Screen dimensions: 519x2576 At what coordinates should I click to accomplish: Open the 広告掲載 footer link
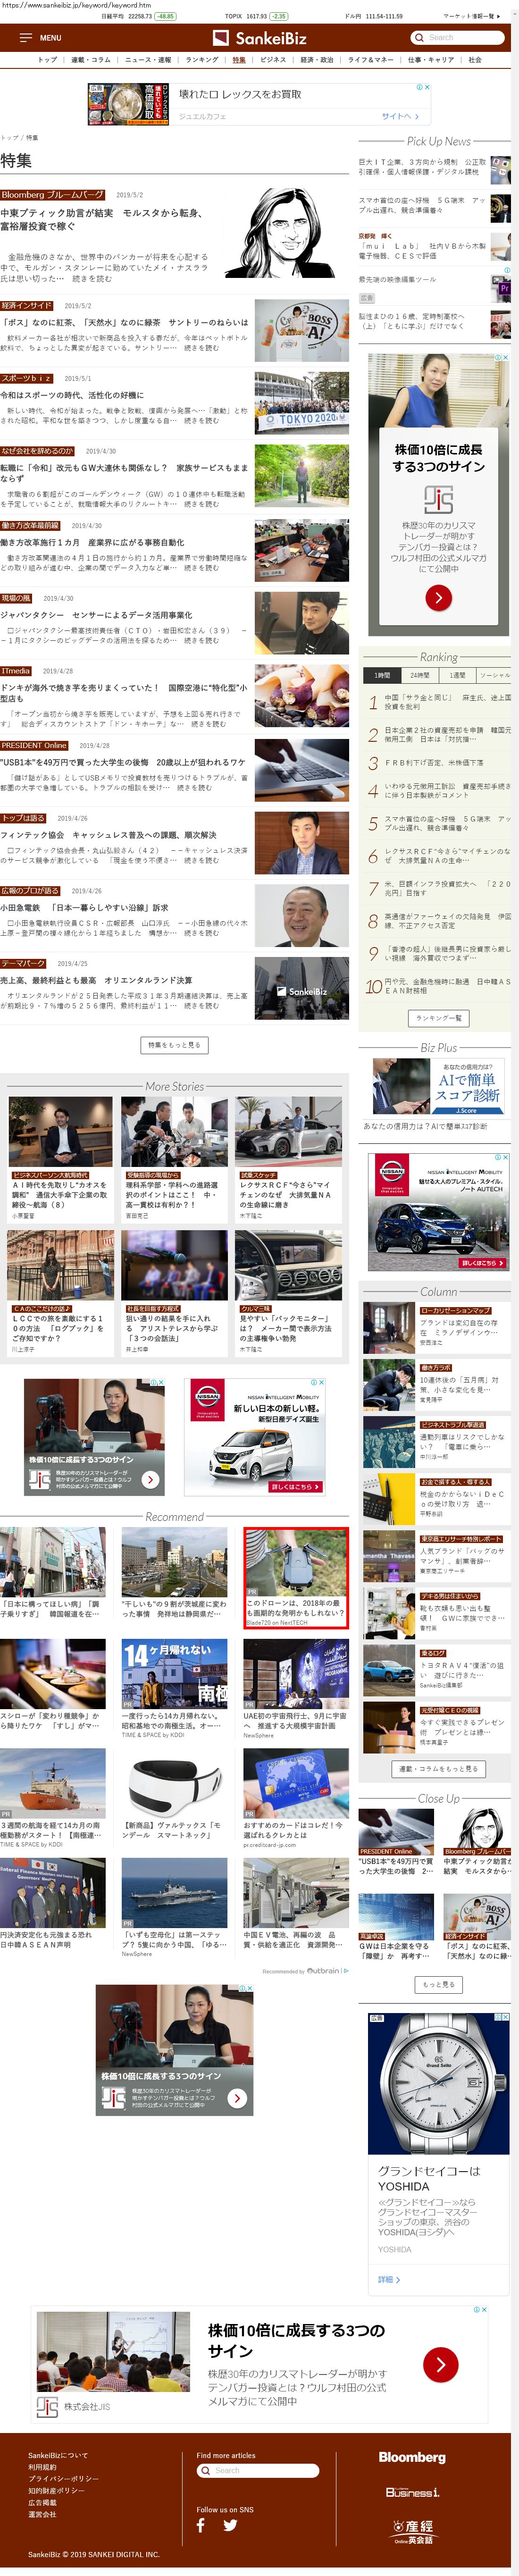42,2502
